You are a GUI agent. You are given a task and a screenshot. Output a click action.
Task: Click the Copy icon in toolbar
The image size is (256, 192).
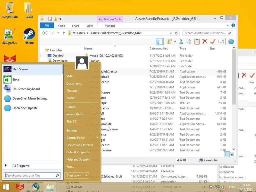(x=189, y=41)
